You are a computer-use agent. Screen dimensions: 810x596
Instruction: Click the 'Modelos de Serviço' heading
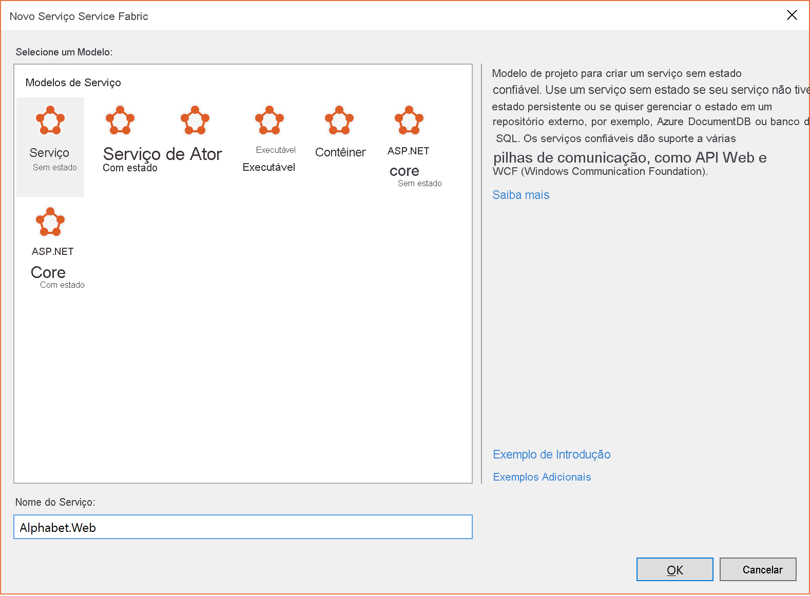point(73,83)
